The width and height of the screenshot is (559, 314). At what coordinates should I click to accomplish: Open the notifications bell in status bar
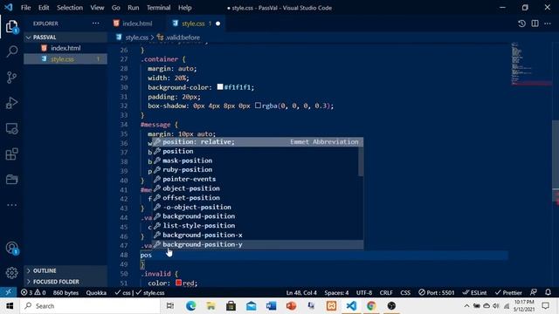[548, 292]
